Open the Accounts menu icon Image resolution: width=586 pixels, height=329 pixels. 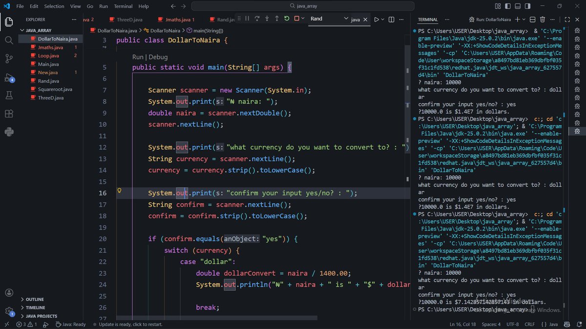tap(9, 293)
